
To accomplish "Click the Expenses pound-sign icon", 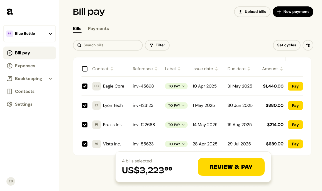I will point(10,66).
